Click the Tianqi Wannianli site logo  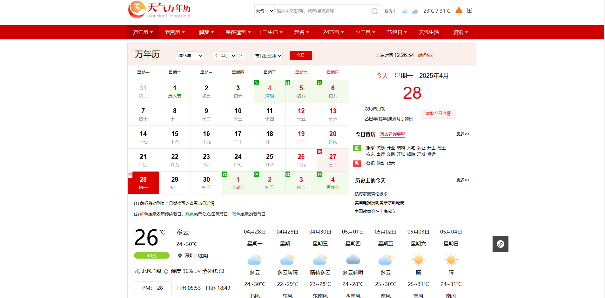point(159,10)
